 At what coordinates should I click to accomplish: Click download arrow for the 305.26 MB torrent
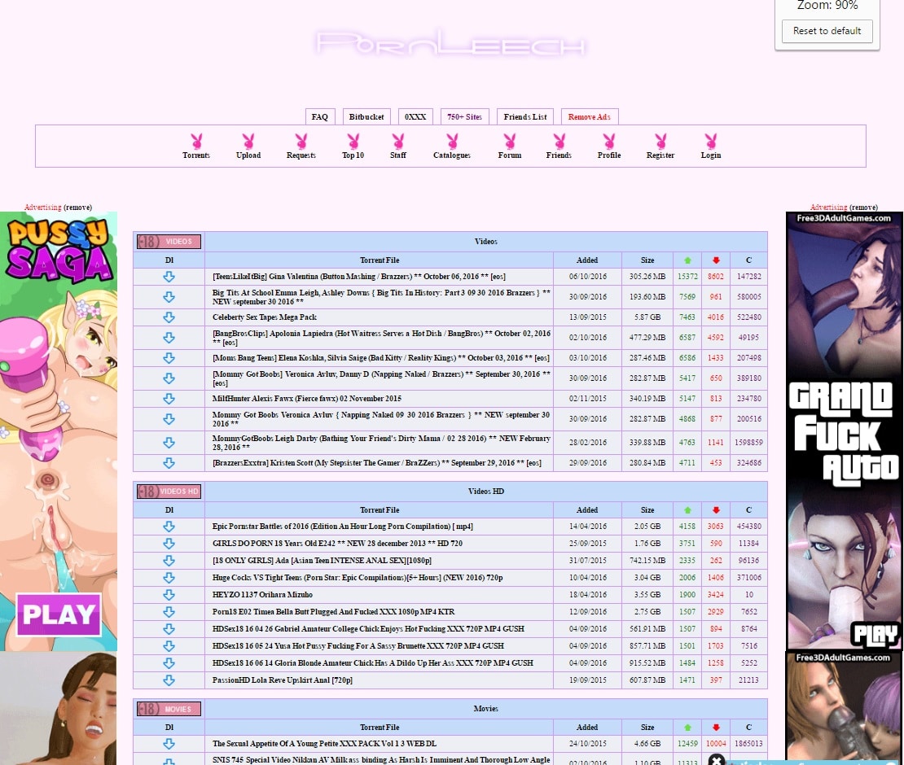click(169, 277)
